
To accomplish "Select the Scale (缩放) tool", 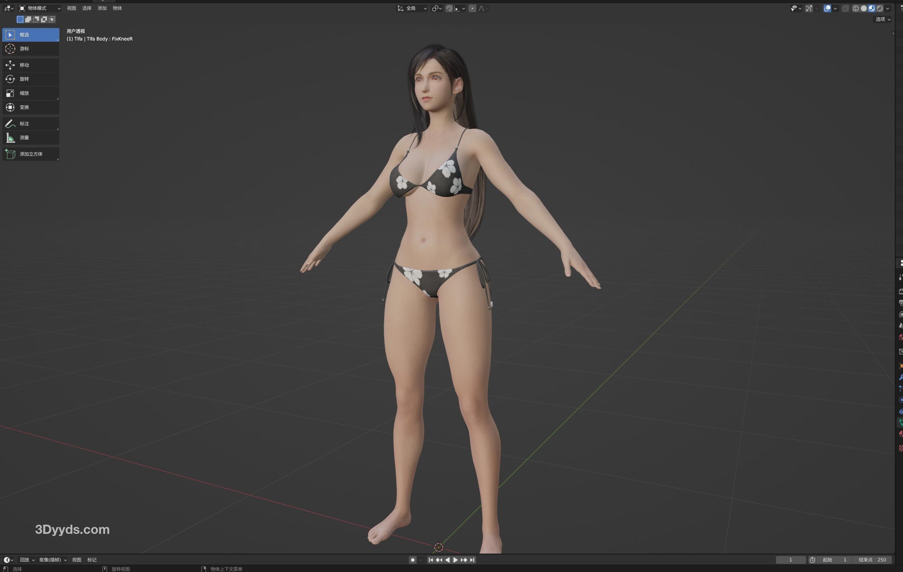I will pos(30,93).
